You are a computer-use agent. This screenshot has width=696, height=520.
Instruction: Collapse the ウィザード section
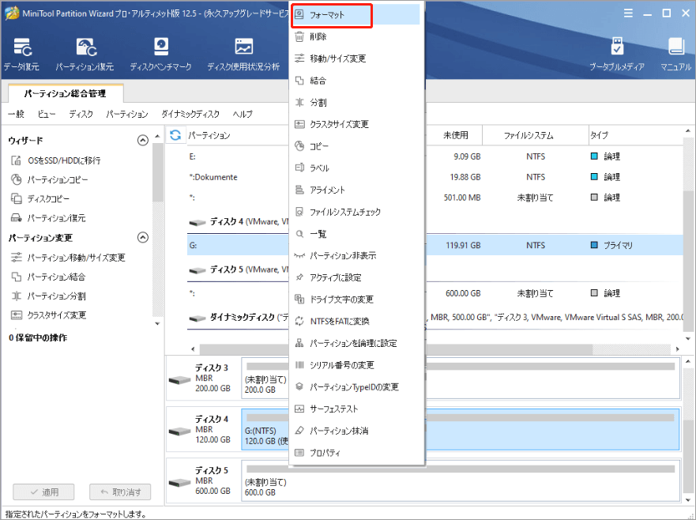pos(142,141)
